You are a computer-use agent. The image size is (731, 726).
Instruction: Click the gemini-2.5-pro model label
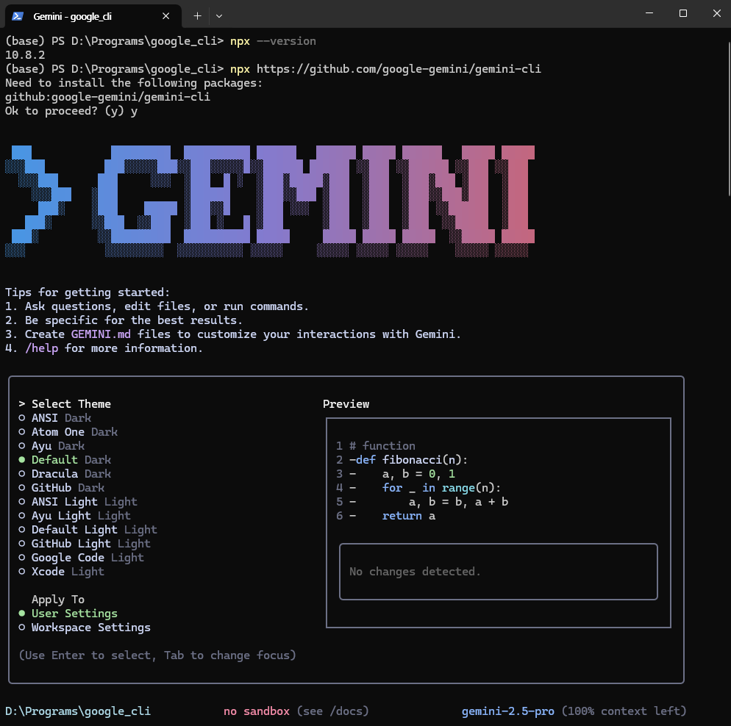(507, 711)
